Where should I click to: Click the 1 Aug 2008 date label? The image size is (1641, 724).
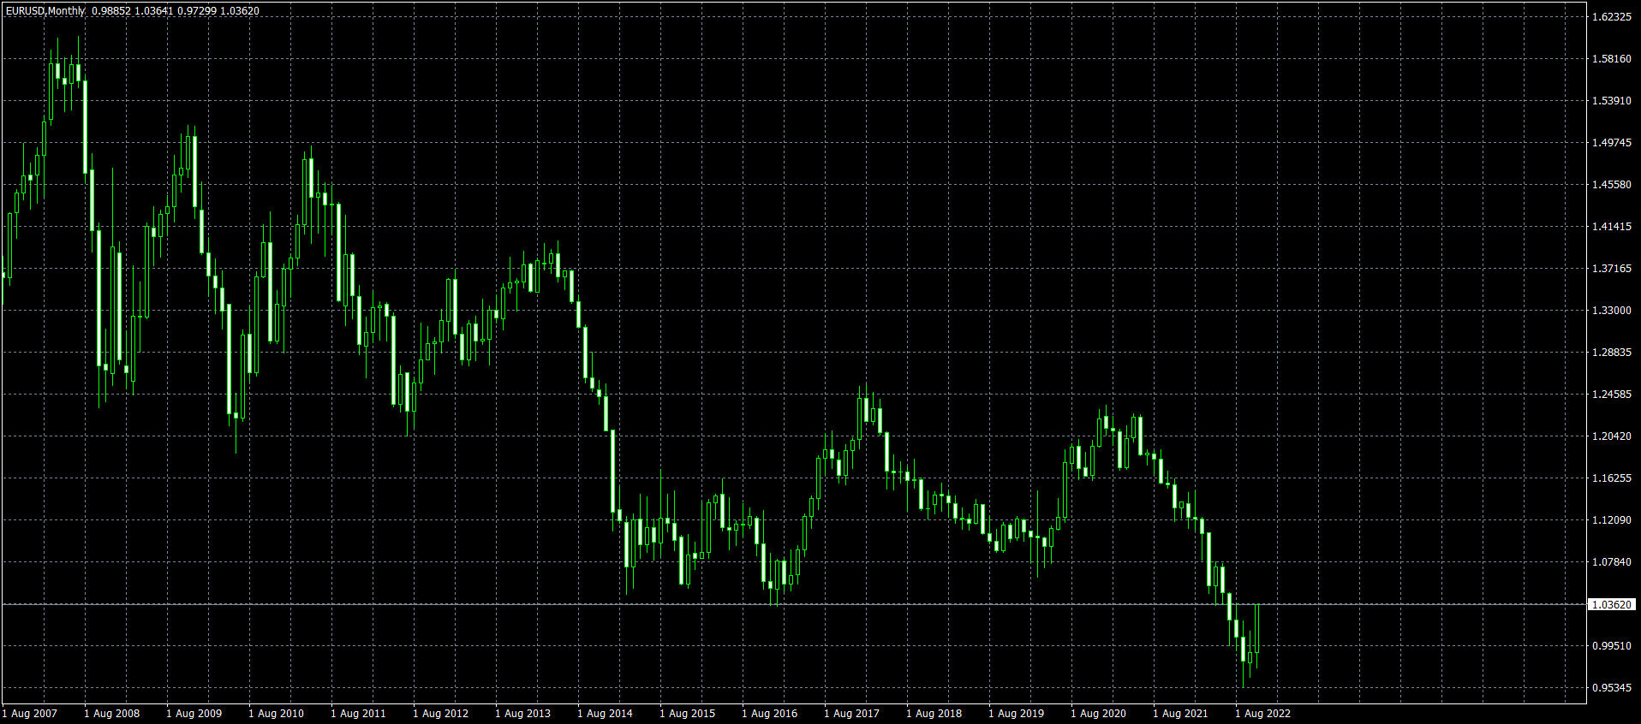point(112,714)
